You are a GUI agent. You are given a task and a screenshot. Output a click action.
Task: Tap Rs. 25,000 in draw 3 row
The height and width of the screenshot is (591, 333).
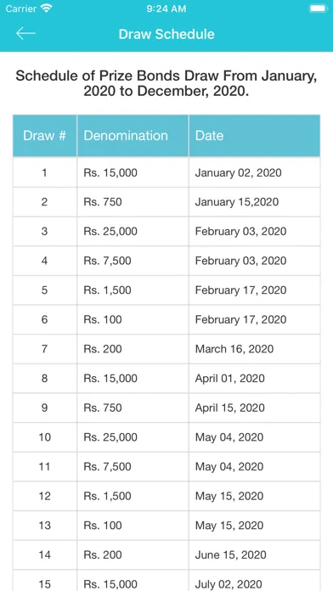[110, 231]
